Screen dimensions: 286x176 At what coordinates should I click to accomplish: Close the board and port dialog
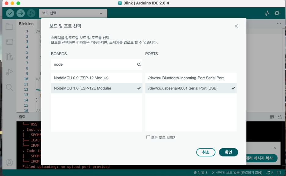click(236, 26)
